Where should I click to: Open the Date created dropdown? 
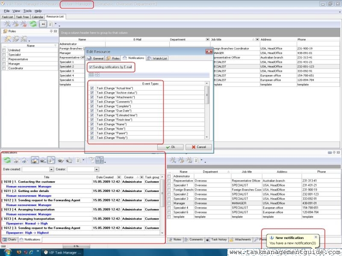coord(51,169)
